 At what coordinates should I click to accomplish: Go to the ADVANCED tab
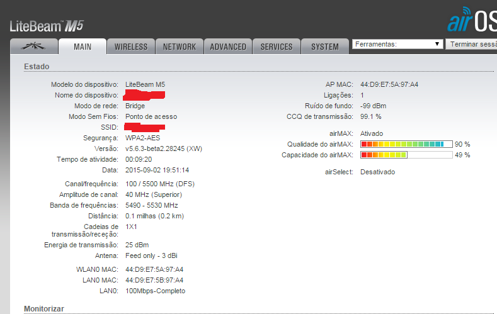pyautogui.click(x=228, y=47)
